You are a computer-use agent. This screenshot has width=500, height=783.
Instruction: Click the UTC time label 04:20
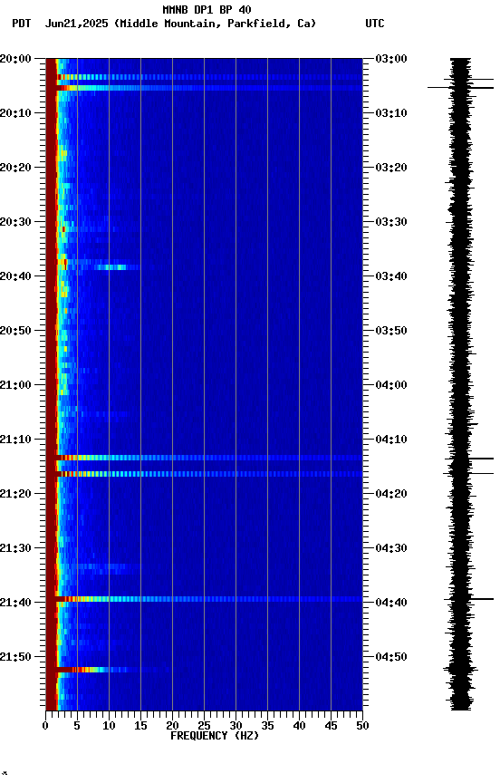tap(391, 494)
